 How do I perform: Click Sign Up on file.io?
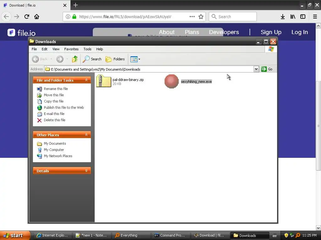tap(271, 32)
